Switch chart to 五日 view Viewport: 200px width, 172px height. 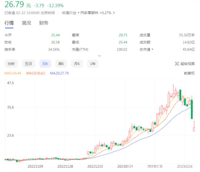28,64
